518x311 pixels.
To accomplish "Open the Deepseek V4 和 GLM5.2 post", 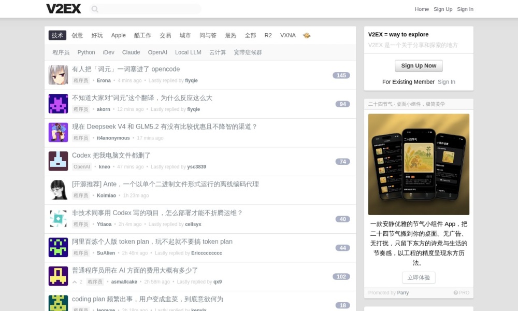I will [x=164, y=126].
